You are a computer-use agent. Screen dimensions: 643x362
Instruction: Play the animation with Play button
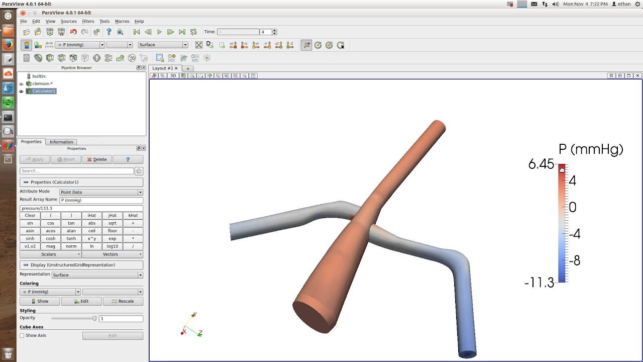159,32
